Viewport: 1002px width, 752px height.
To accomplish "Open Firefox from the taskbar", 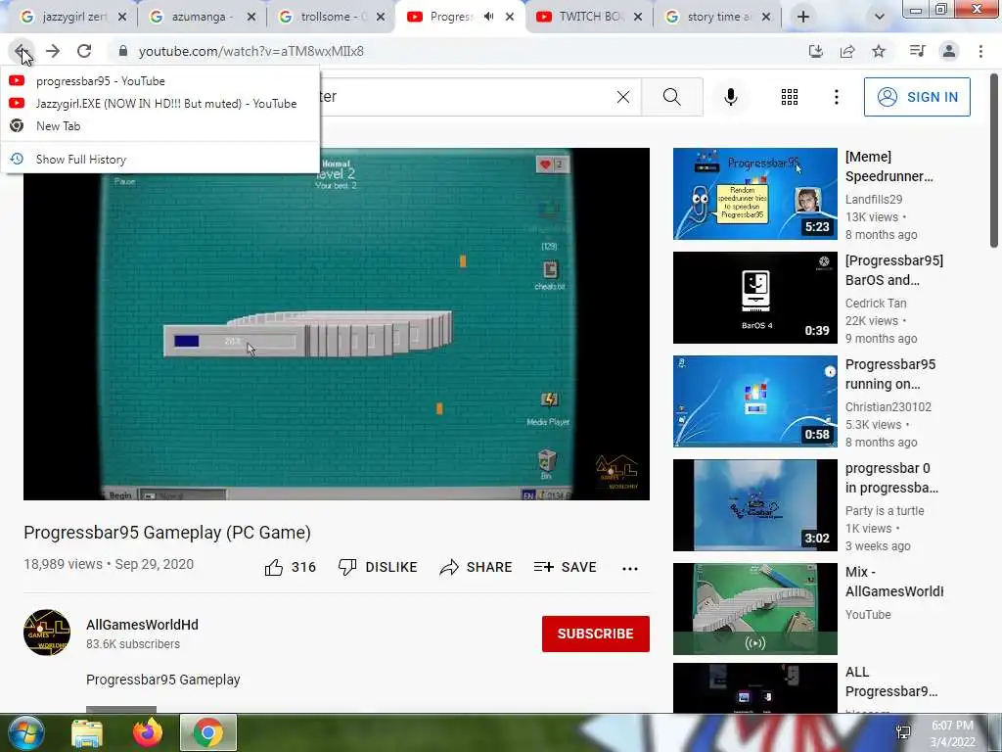I will pyautogui.click(x=148, y=732).
